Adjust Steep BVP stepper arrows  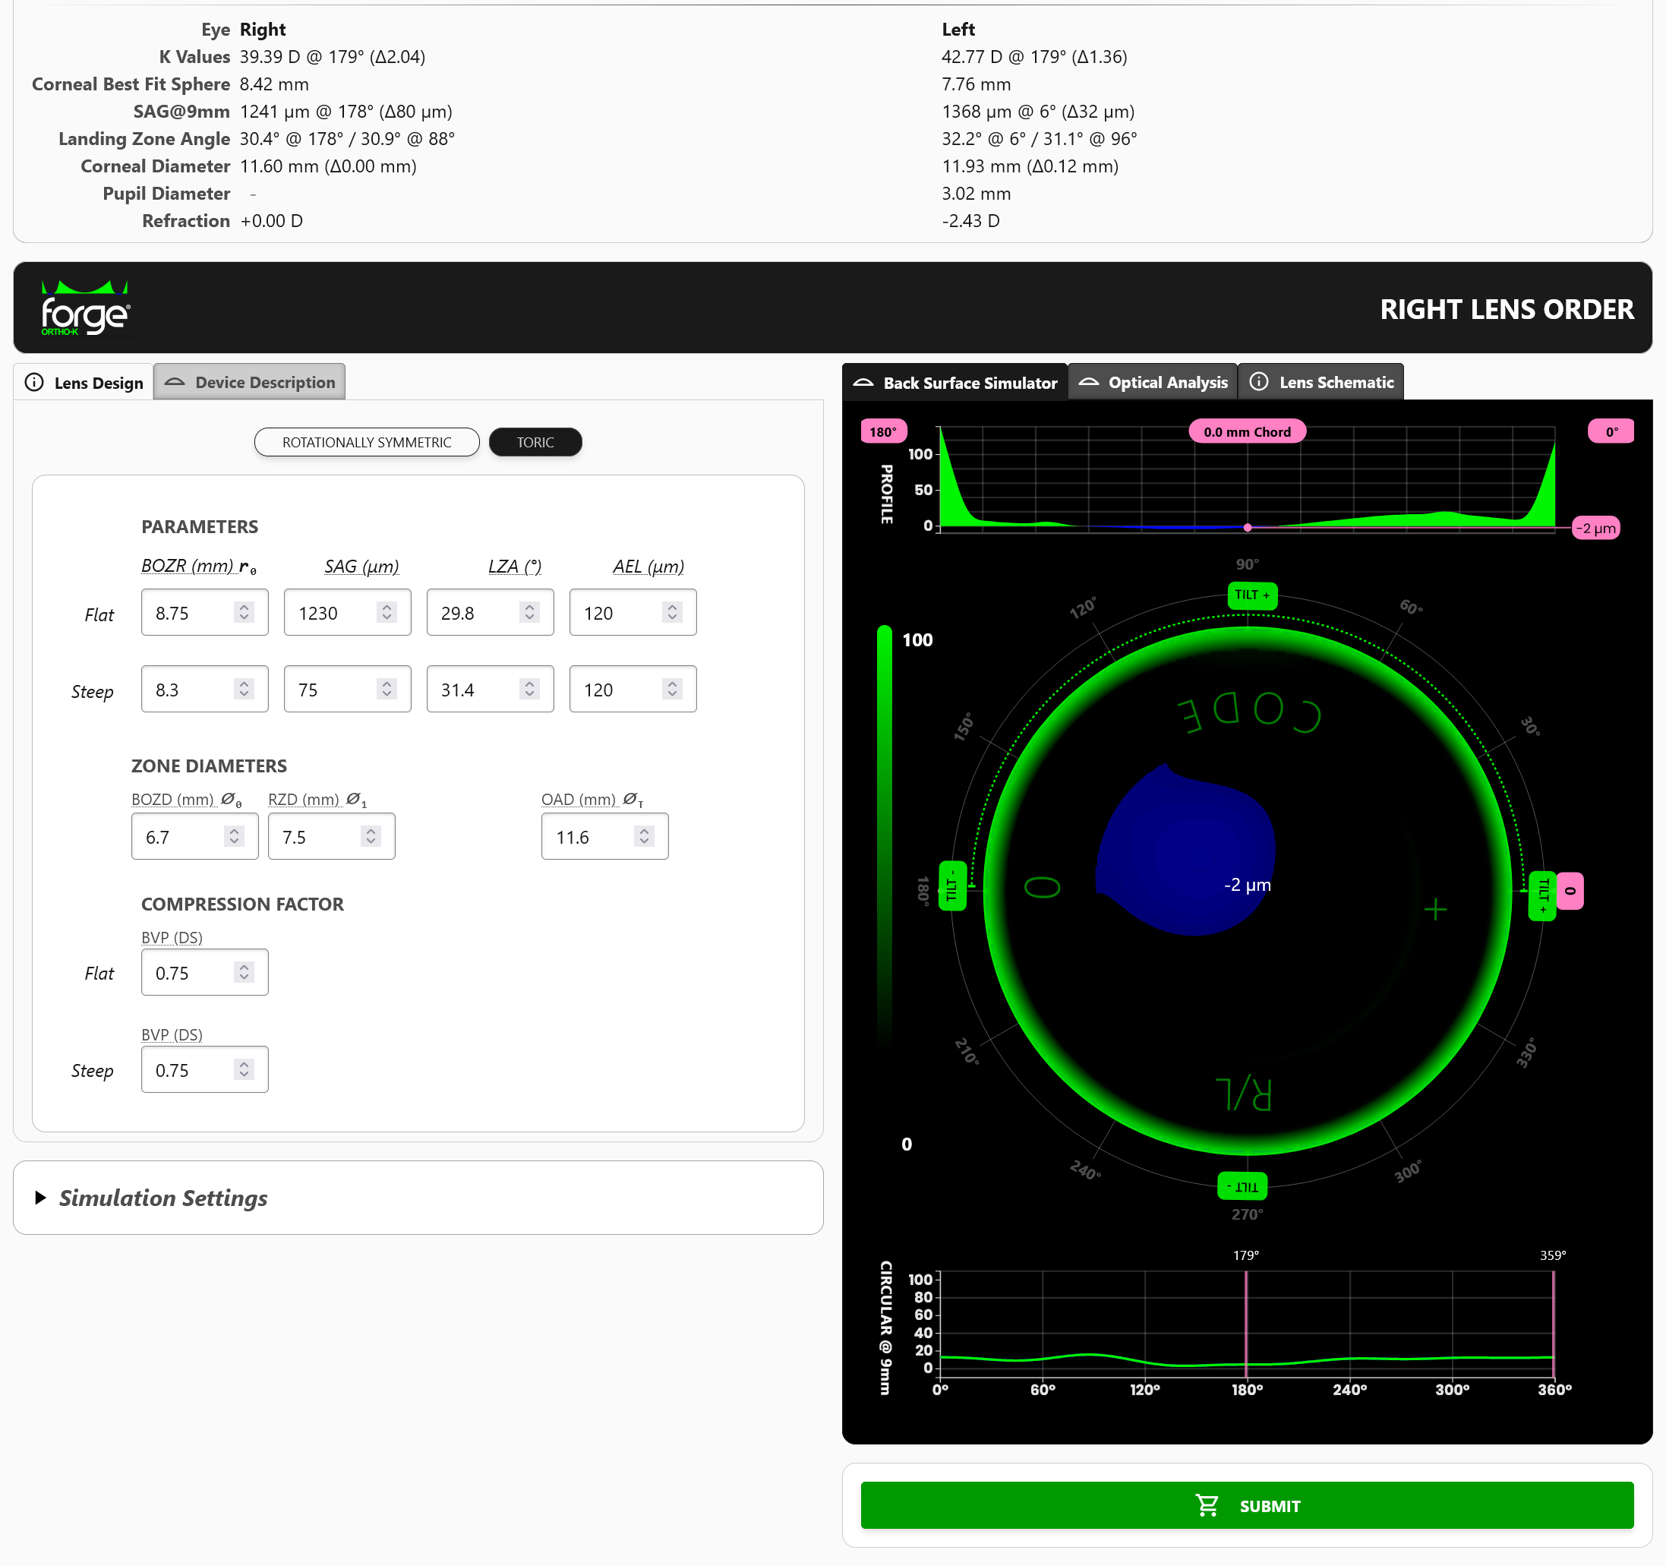244,1070
